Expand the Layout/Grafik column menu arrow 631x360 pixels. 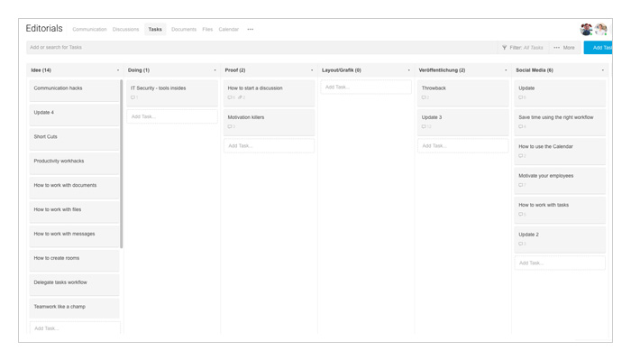pos(409,70)
